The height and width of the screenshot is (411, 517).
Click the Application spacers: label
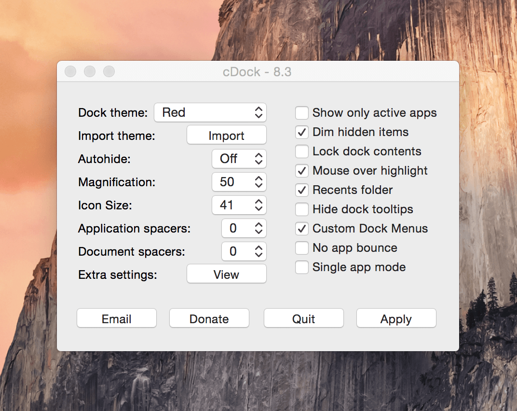click(x=134, y=229)
